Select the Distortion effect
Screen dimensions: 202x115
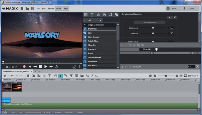(100, 45)
